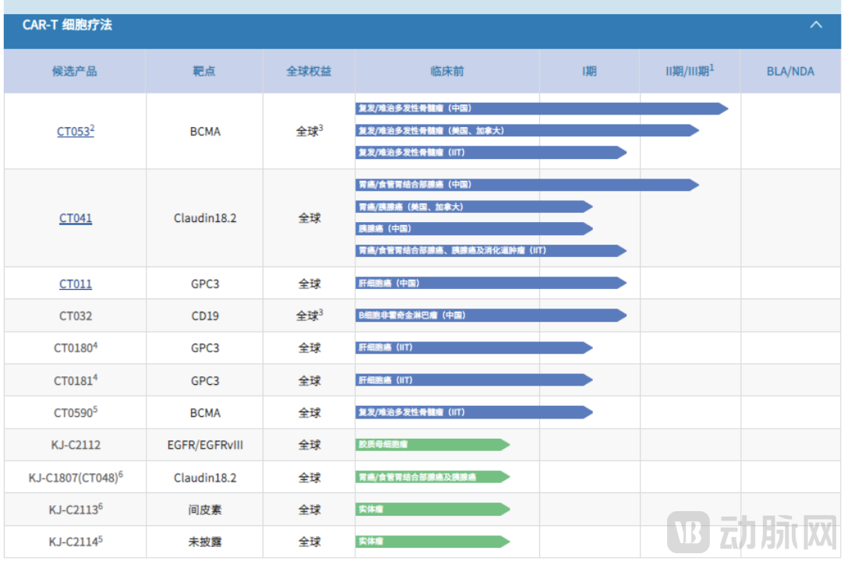Select the I期 stage header
Screen dimensions: 844x561
click(x=589, y=72)
